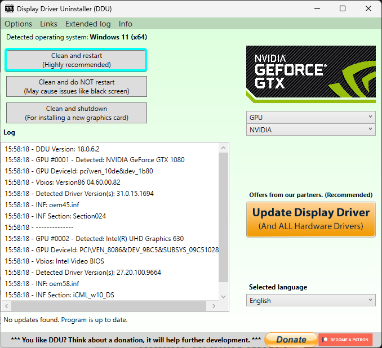Viewport: 382px width, 348px height.
Task: Minimize the DDU window
Action: point(317,9)
